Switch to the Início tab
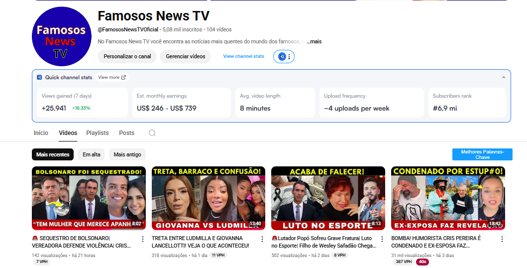 (x=41, y=133)
